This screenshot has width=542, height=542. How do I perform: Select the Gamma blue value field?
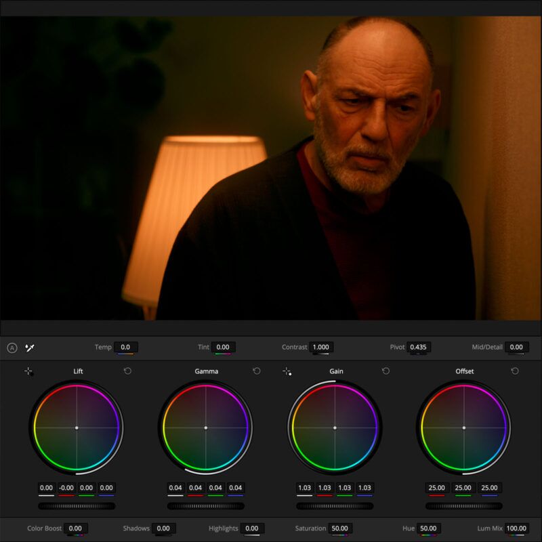(236, 488)
